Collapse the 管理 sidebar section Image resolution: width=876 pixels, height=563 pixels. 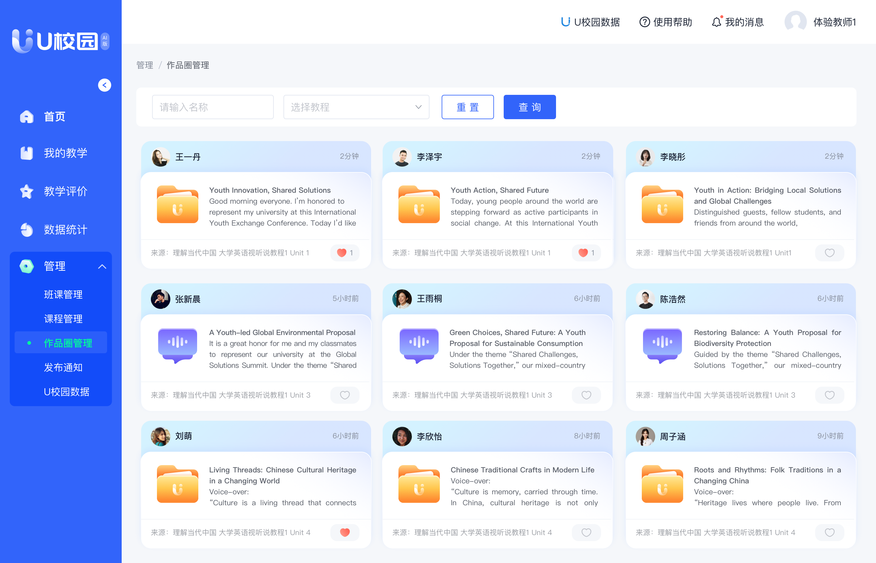102,267
